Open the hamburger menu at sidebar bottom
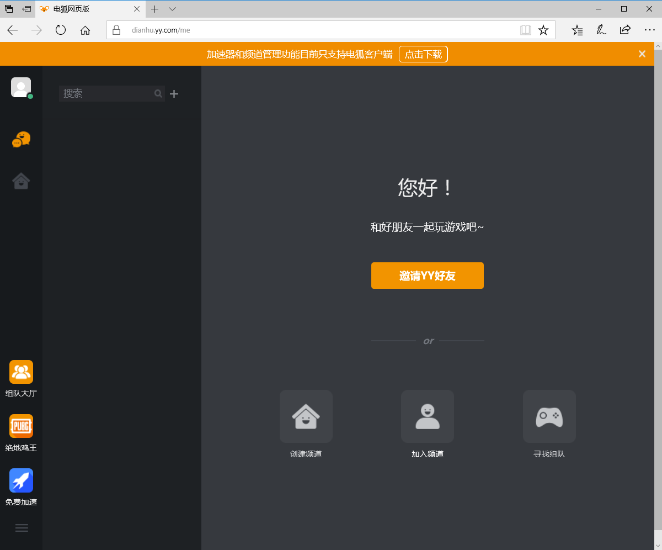 tap(22, 528)
